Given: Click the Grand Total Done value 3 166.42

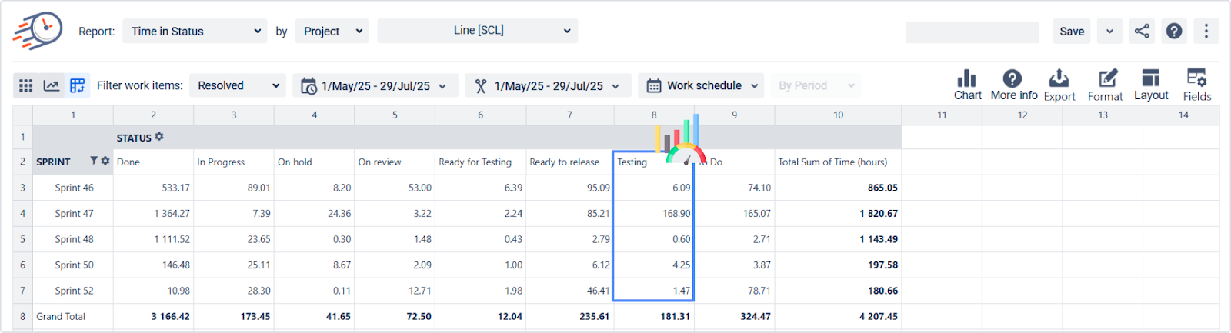Looking at the screenshot, I should tap(153, 316).
